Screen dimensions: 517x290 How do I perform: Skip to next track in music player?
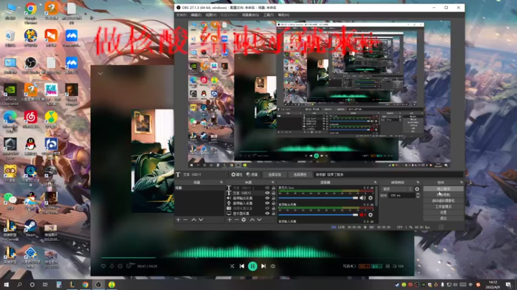tap(264, 266)
